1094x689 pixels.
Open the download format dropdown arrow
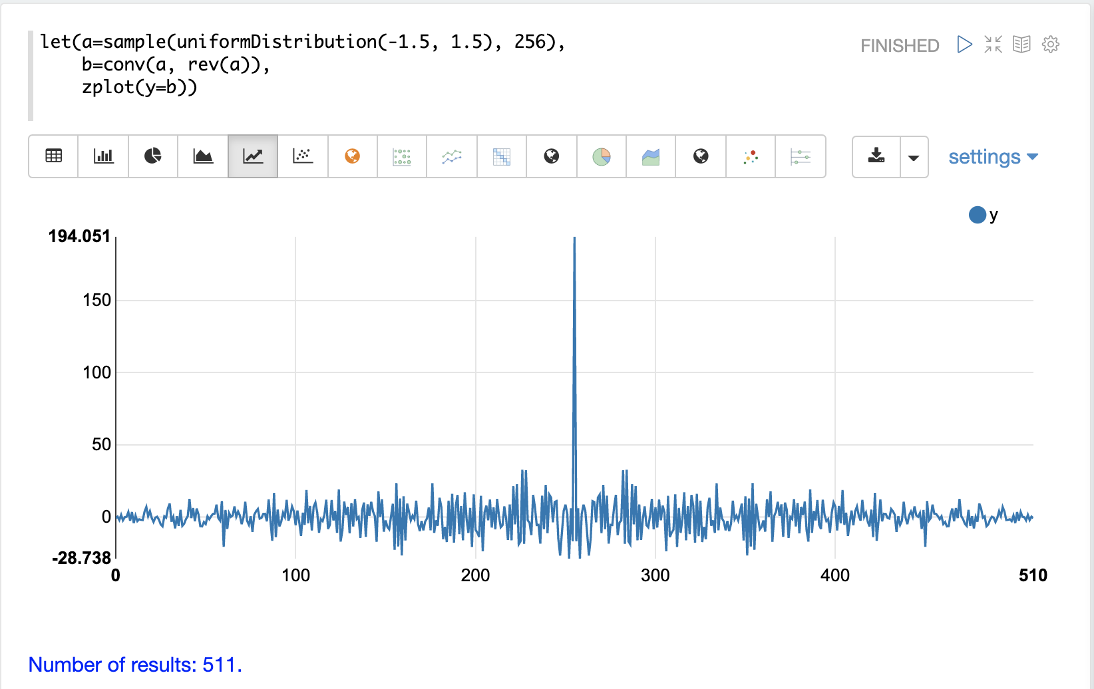point(913,157)
